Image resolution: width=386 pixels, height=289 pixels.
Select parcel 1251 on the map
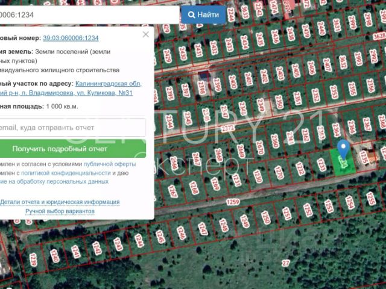286,214
